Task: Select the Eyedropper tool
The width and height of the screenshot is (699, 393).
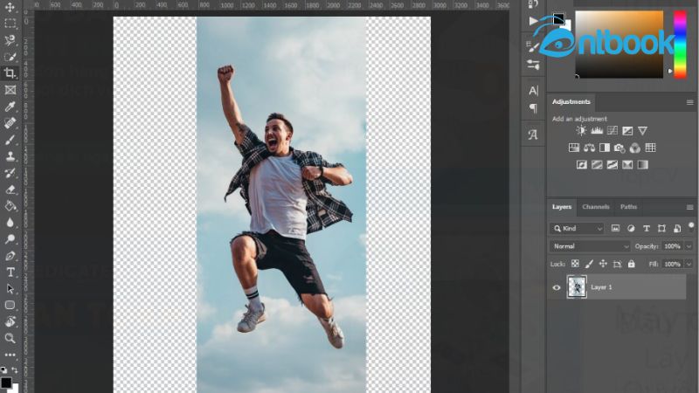Action: [x=10, y=106]
